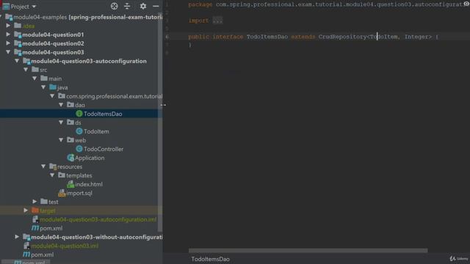This screenshot has height=264, width=470.
Task: Click the Project panel vertical scrollbar
Action: [160, 122]
